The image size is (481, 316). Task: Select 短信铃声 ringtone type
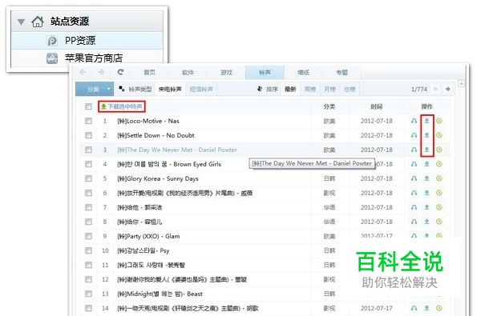[x=201, y=89]
